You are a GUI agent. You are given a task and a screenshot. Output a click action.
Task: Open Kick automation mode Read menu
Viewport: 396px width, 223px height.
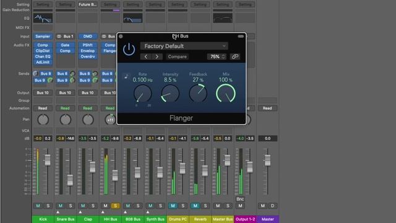43,108
